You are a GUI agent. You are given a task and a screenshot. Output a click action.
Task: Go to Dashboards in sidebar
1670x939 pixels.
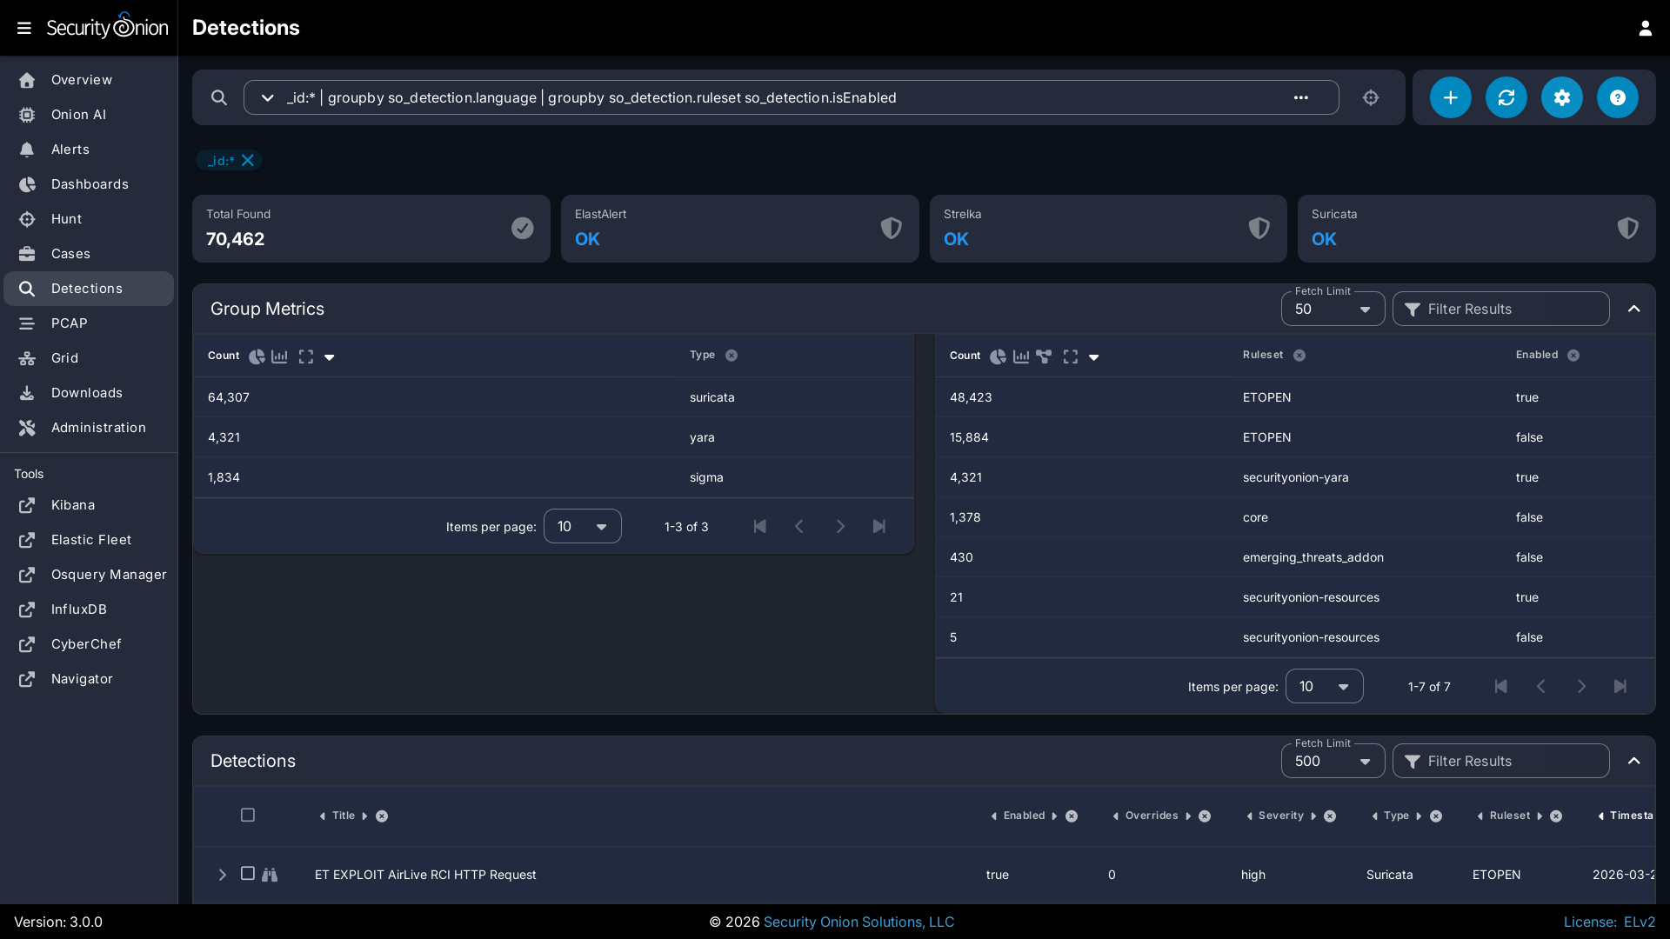tap(89, 184)
